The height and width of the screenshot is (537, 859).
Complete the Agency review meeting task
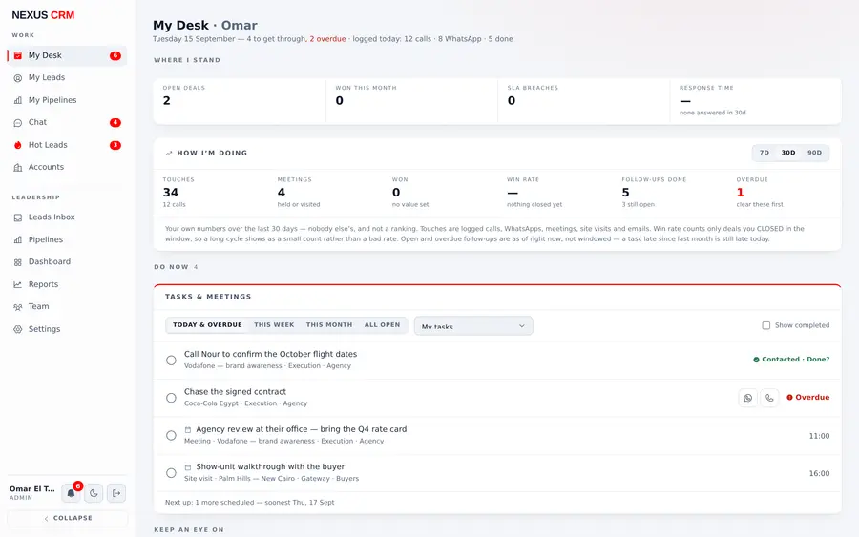[x=171, y=436]
